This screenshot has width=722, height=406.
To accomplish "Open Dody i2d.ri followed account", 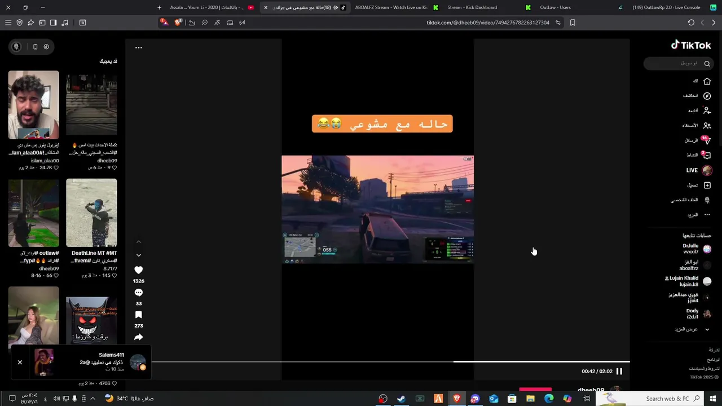I will [698, 314].
